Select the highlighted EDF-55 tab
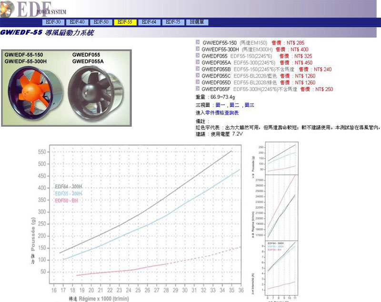Viewport: 381px width, 302px height. (125, 22)
